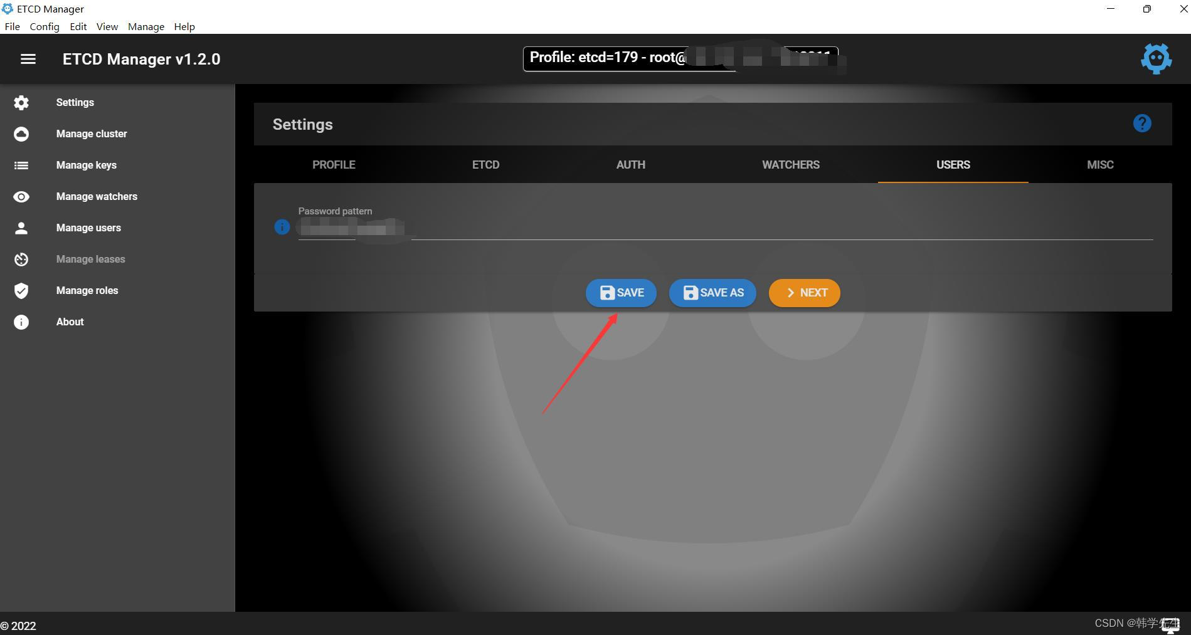Viewport: 1191px width, 635px height.
Task: Click the monitor icon in bottom-right corner
Action: (1170, 624)
